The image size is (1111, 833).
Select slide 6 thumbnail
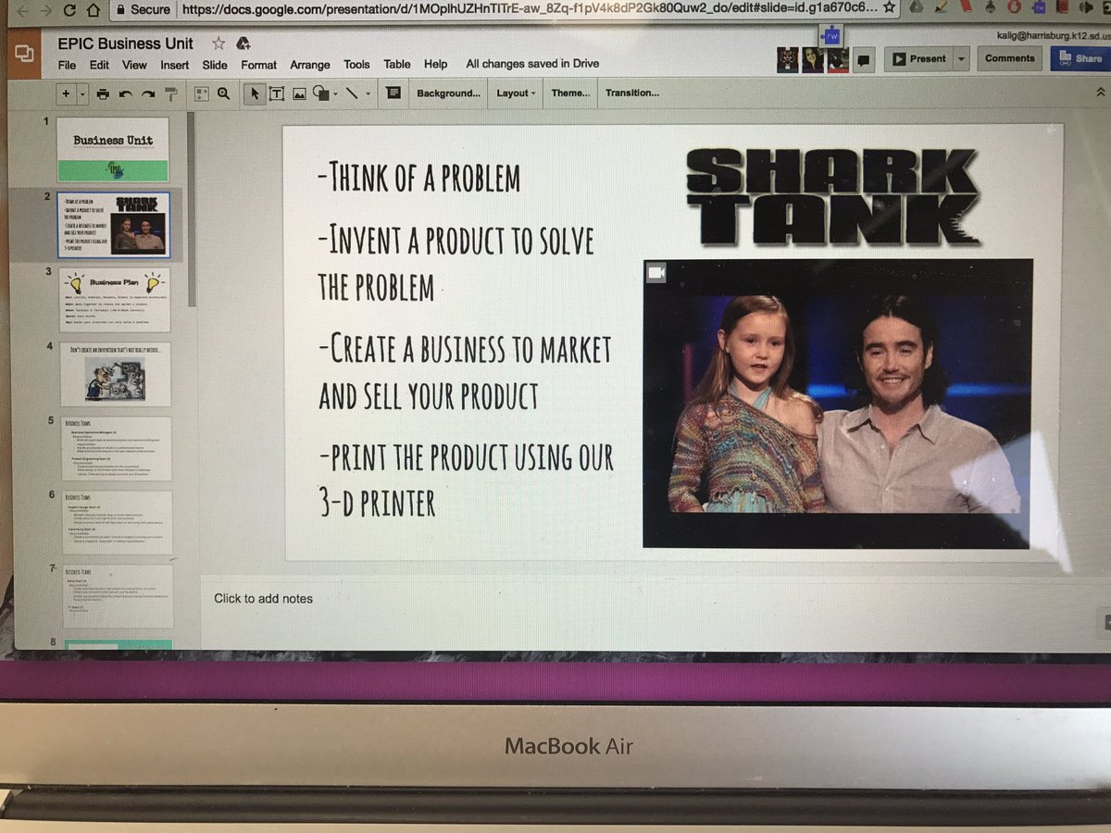click(117, 523)
